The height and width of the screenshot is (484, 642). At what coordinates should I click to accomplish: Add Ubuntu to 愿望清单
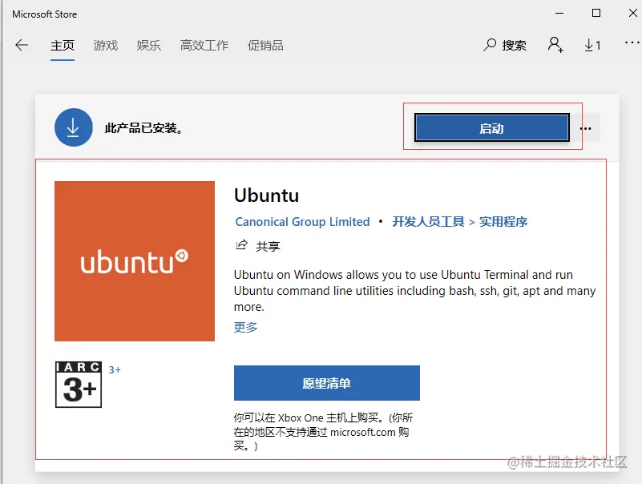(326, 383)
